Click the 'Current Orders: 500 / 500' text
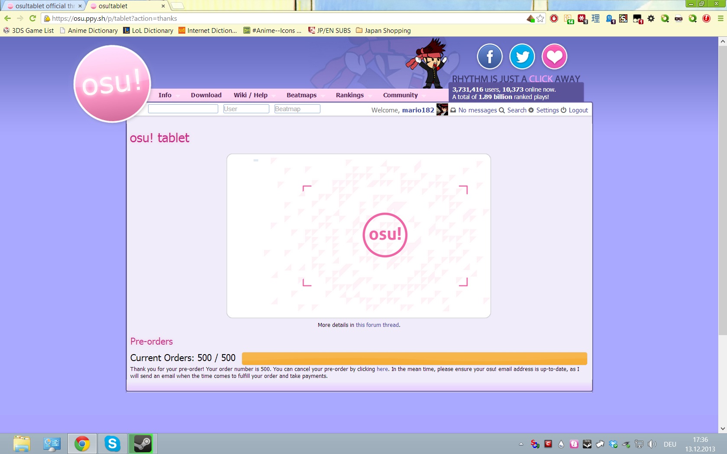 pyautogui.click(x=183, y=358)
